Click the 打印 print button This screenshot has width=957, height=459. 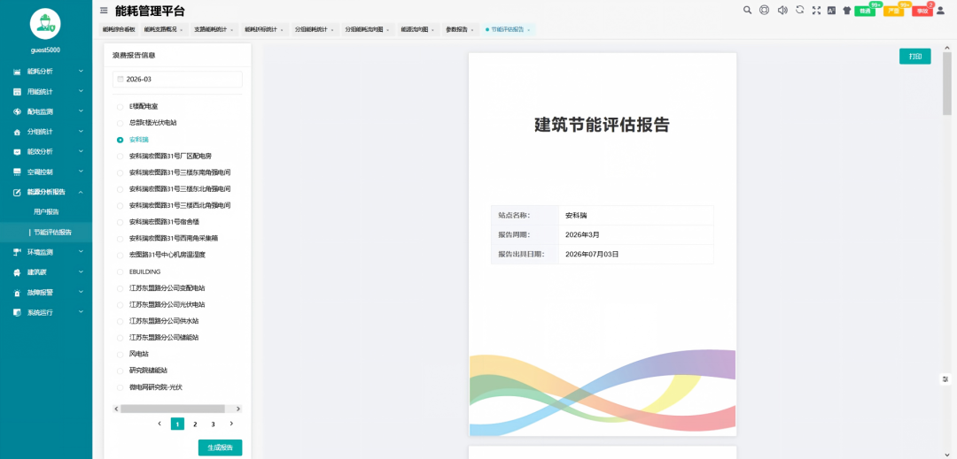click(x=914, y=56)
